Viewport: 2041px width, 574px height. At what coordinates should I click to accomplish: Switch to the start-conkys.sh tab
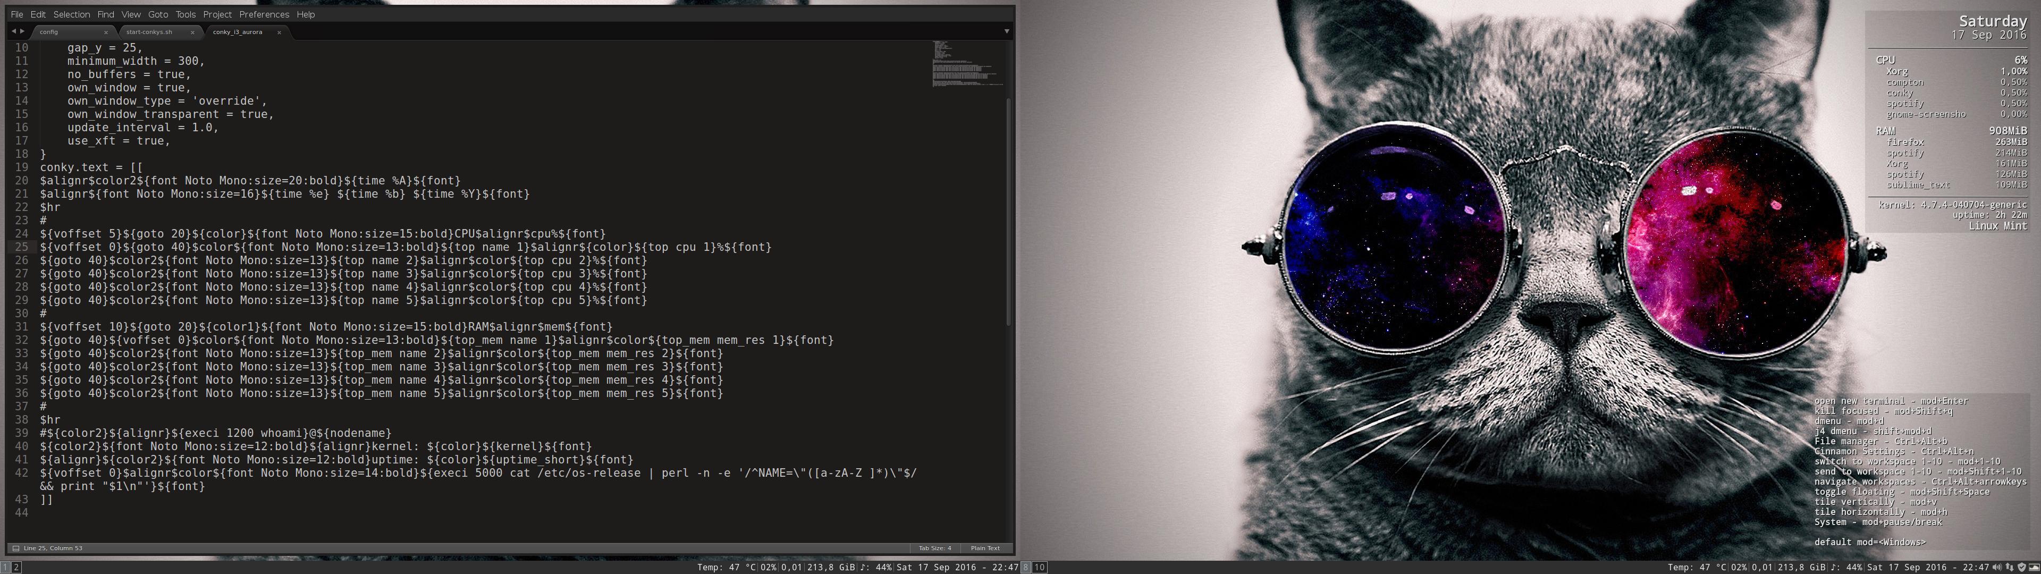click(x=150, y=32)
